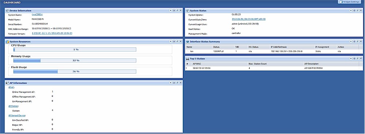Image resolution: width=365 pixels, height=134 pixels.
Task: Click the Top 5 Station printer-like icon
Action: point(188,59)
